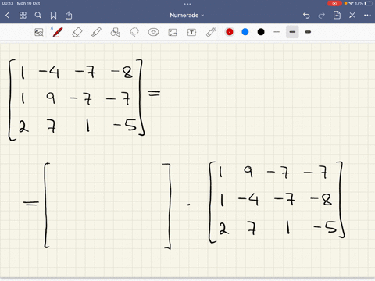
Task: Bookmark the current page
Action: pyautogui.click(x=53, y=16)
